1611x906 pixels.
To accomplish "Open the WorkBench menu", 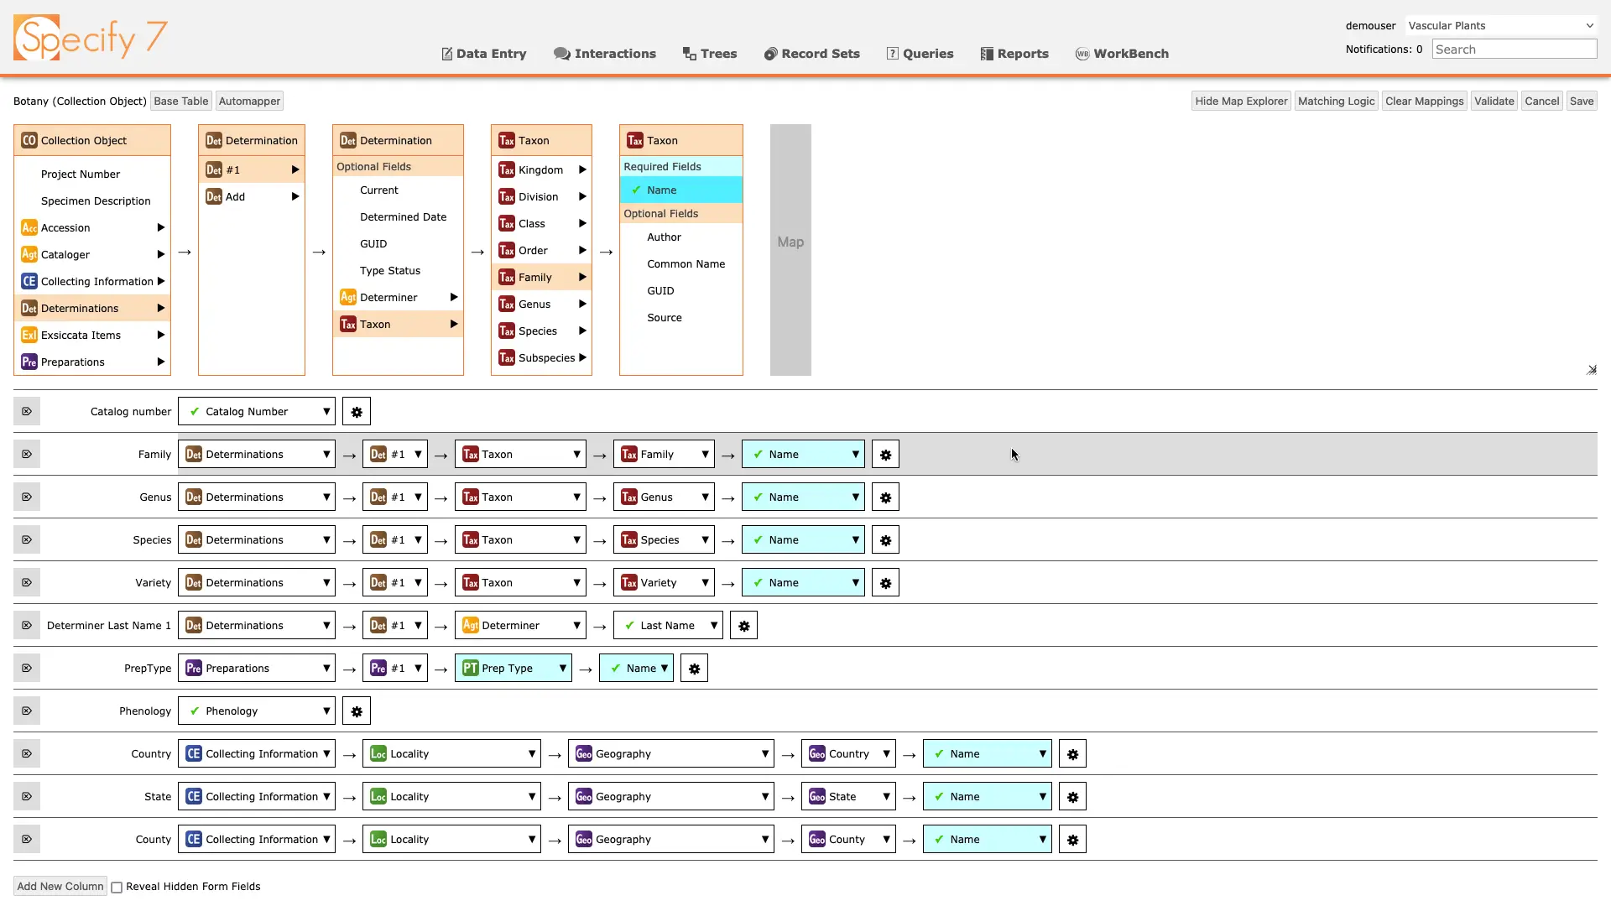I will coord(1122,54).
